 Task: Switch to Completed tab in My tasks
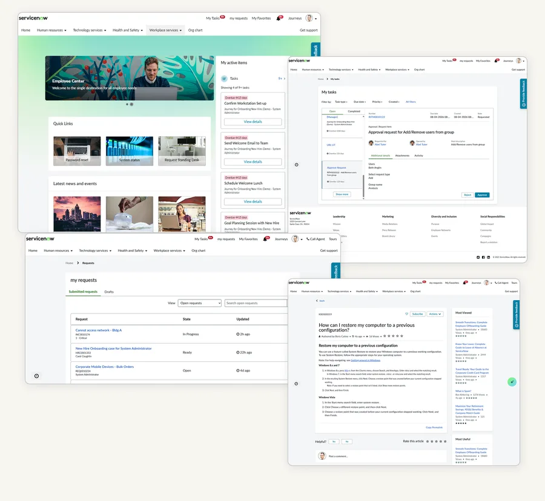pos(354,111)
